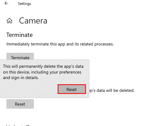Click the Terminate section heading
164x126 pixels.
coord(20,35)
